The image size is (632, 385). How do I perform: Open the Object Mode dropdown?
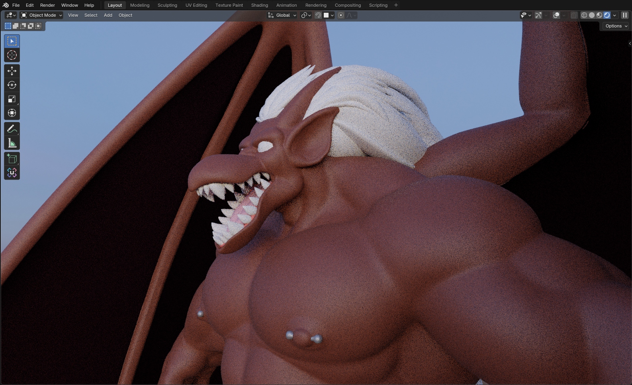(42, 15)
